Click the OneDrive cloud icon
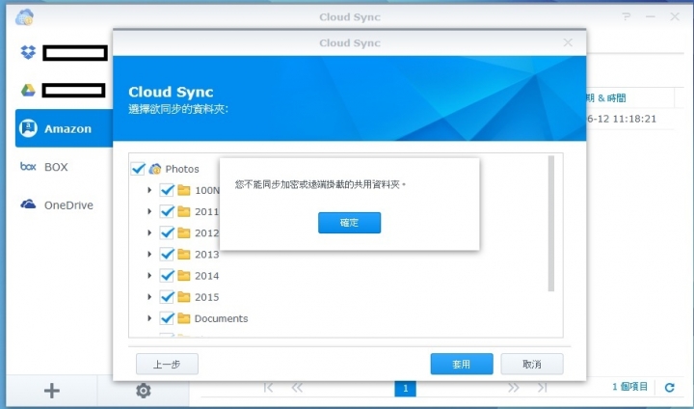The image size is (694, 409). 28,204
